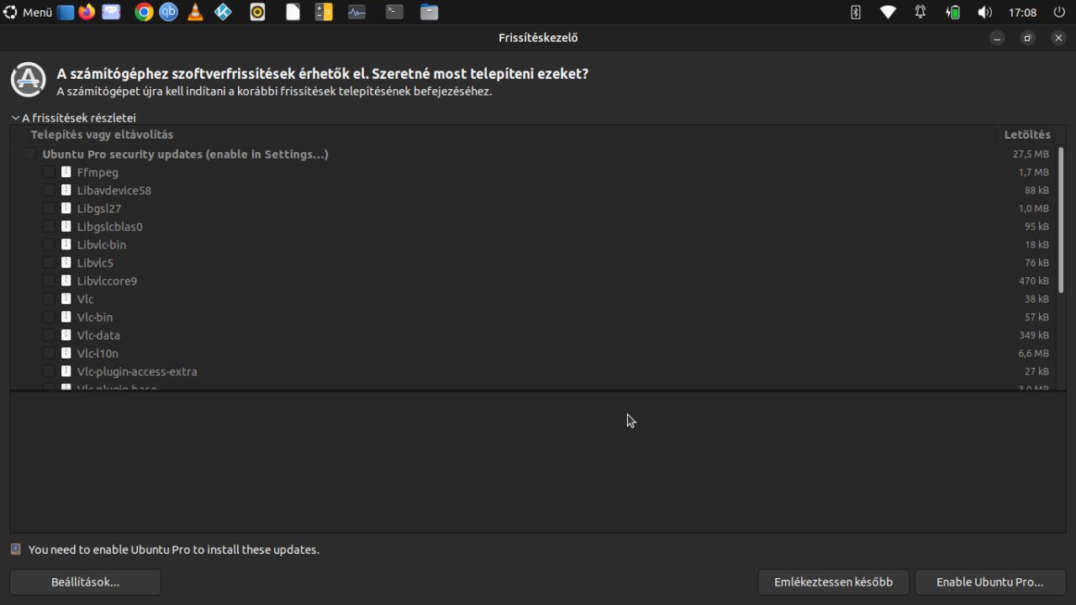Viewport: 1076px width, 605px height.
Task: Open the Menü button in the top panel
Action: coord(28,13)
